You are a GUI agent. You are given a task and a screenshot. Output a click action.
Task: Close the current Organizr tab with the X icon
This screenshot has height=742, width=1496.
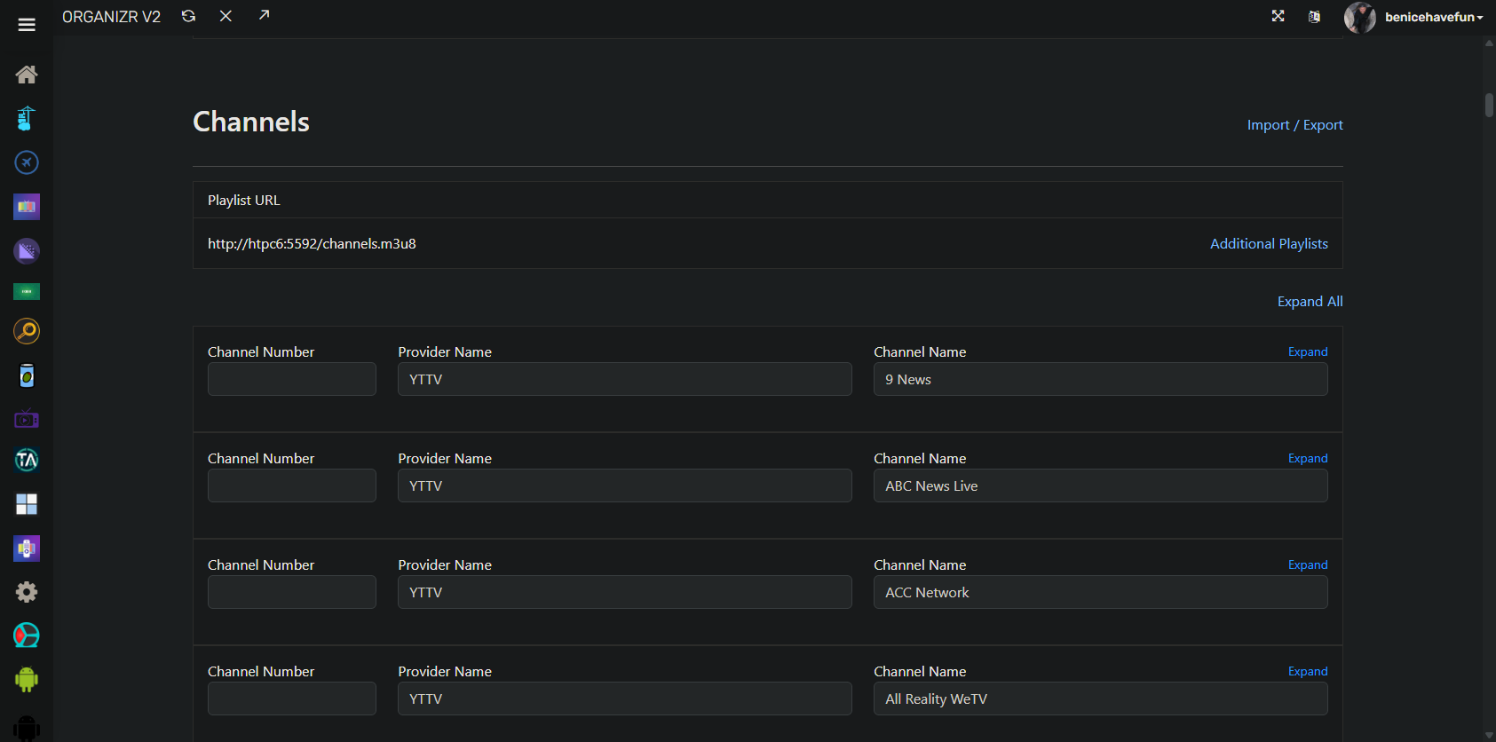pyautogui.click(x=226, y=16)
